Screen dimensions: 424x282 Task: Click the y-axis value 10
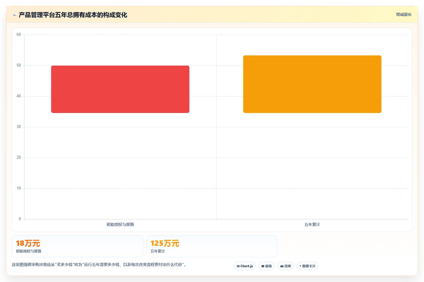[19, 188]
